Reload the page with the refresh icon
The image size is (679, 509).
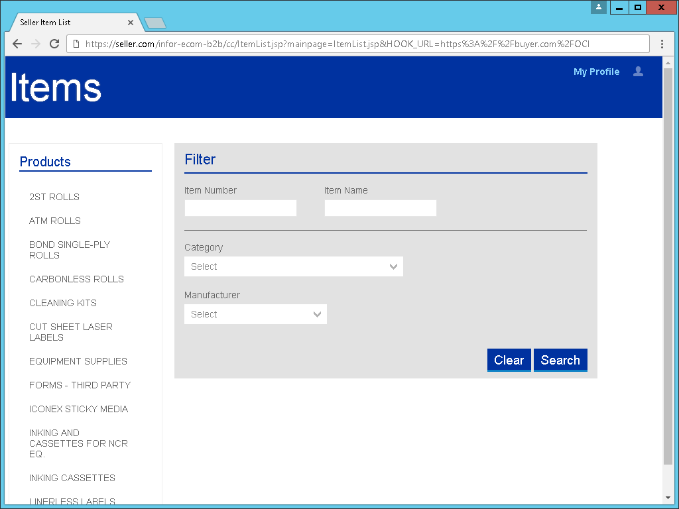click(x=54, y=44)
